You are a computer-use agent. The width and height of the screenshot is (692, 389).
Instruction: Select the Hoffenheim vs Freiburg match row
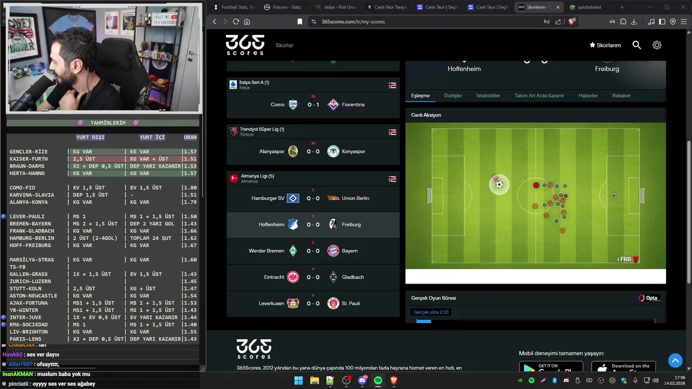click(313, 225)
